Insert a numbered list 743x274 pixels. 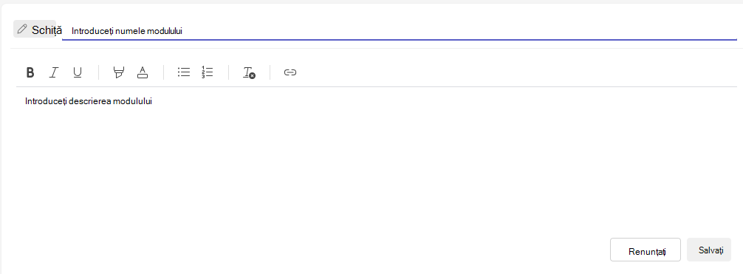(x=207, y=72)
